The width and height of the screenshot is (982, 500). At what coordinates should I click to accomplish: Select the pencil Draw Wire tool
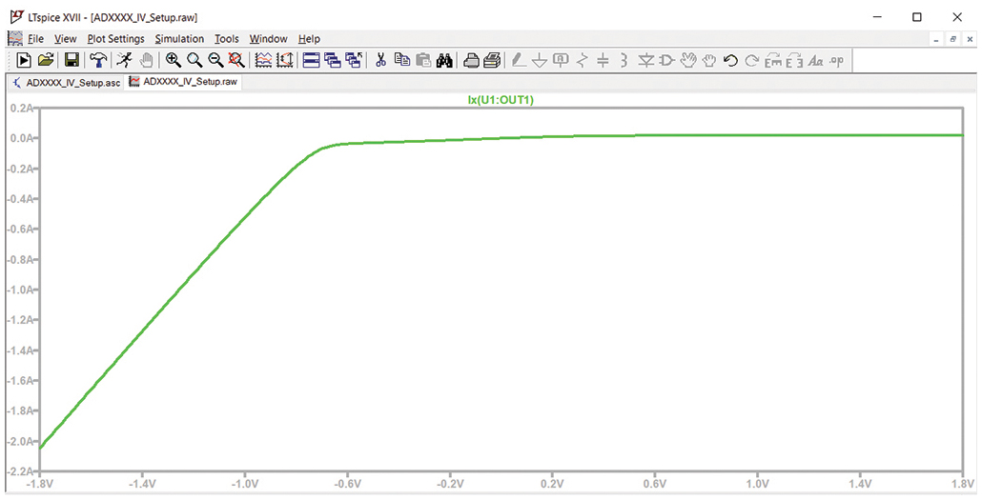518,60
